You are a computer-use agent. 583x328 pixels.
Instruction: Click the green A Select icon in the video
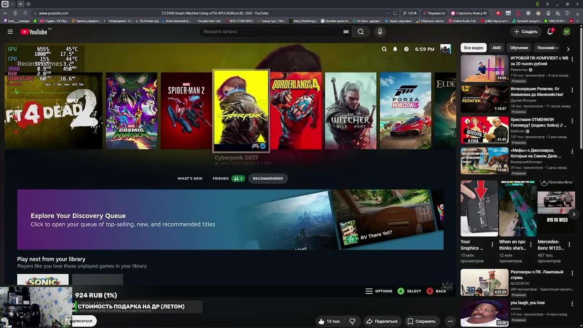pos(401,291)
